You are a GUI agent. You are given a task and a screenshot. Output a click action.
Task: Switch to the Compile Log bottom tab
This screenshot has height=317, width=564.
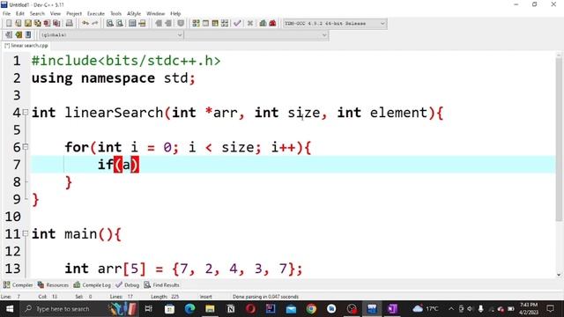[92, 285]
